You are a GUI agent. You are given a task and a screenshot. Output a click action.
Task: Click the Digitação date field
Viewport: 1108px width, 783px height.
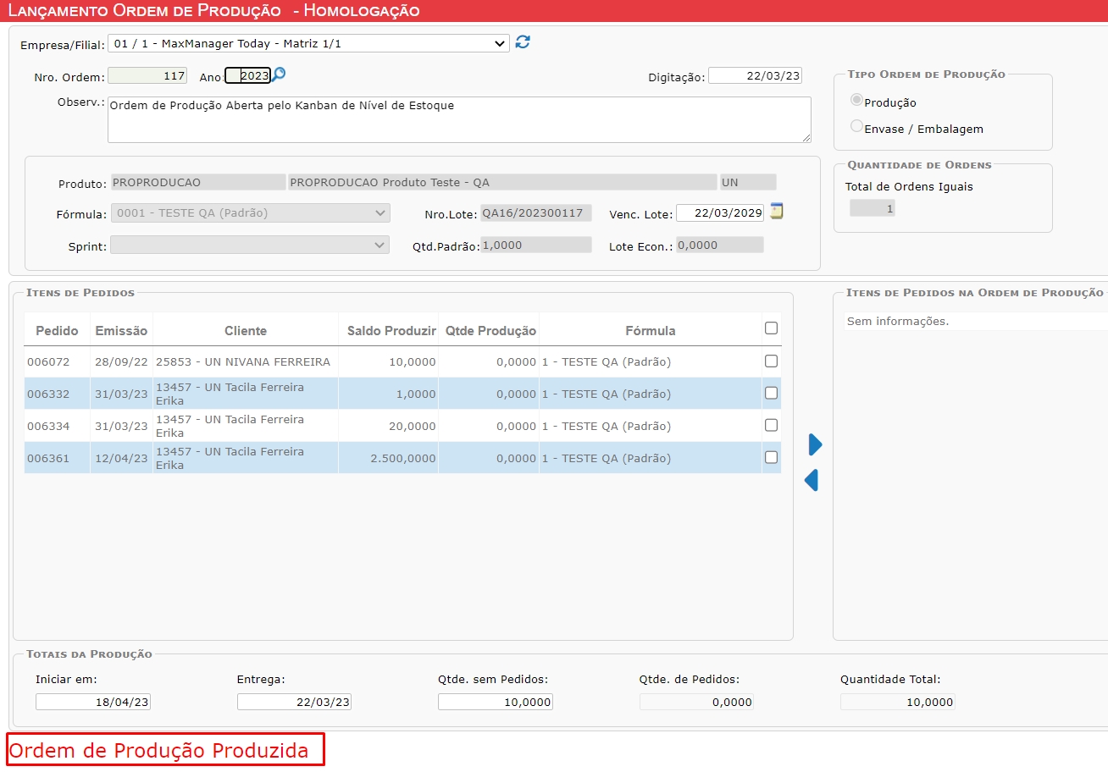click(755, 75)
